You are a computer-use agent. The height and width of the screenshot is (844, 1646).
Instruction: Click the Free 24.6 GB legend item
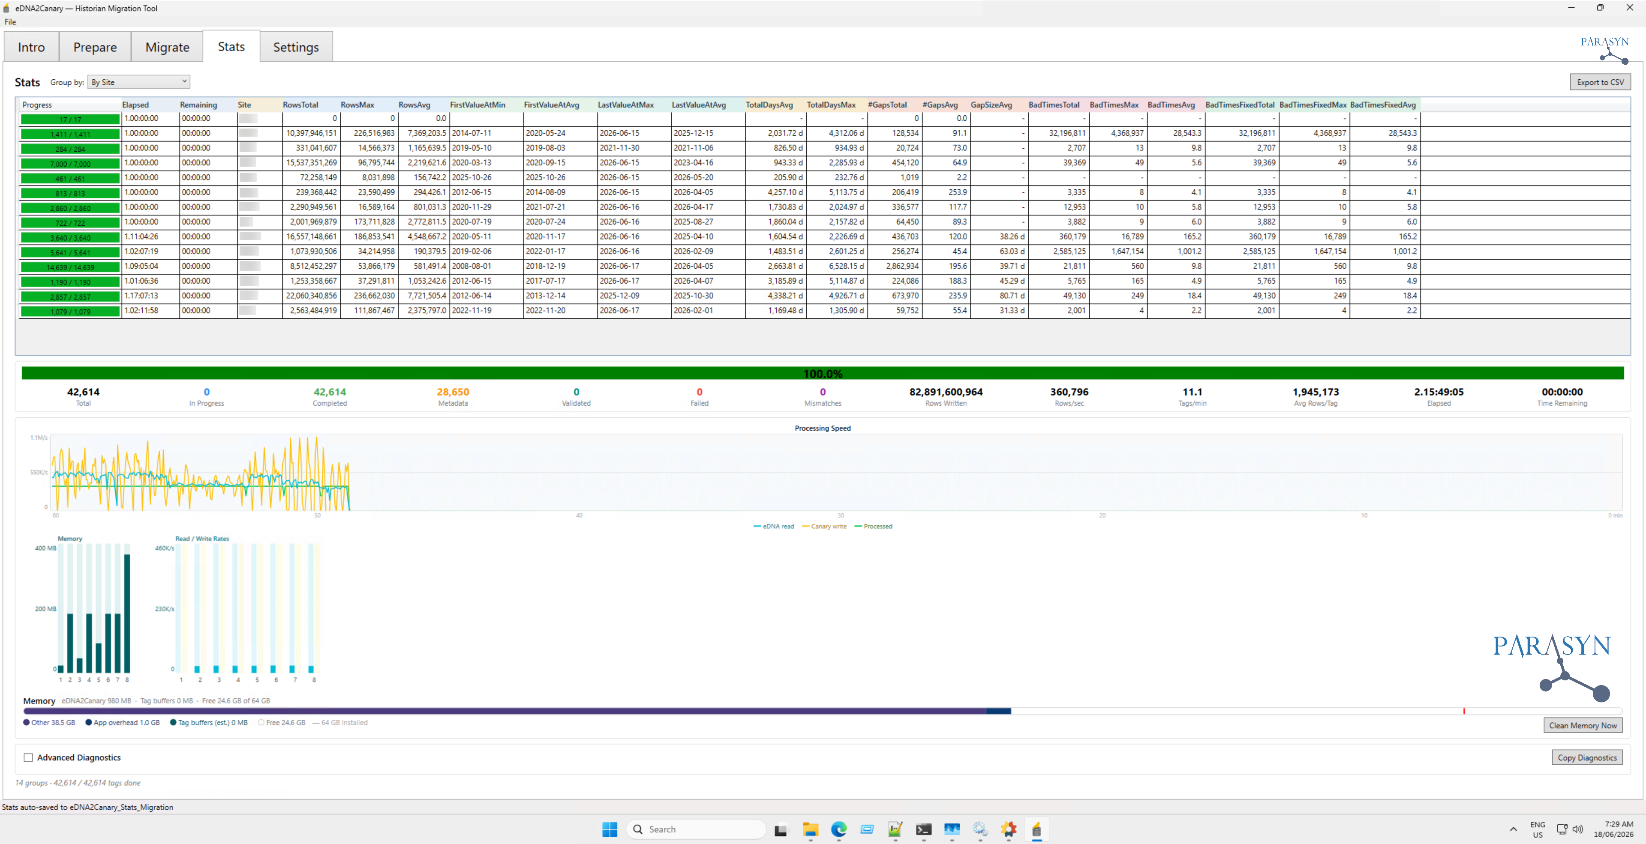pos(281,722)
